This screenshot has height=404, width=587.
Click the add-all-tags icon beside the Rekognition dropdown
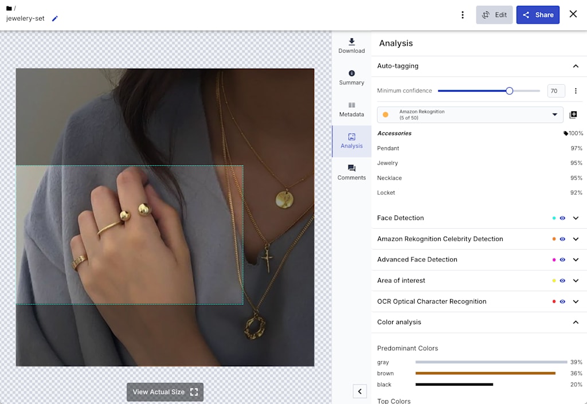(x=573, y=115)
